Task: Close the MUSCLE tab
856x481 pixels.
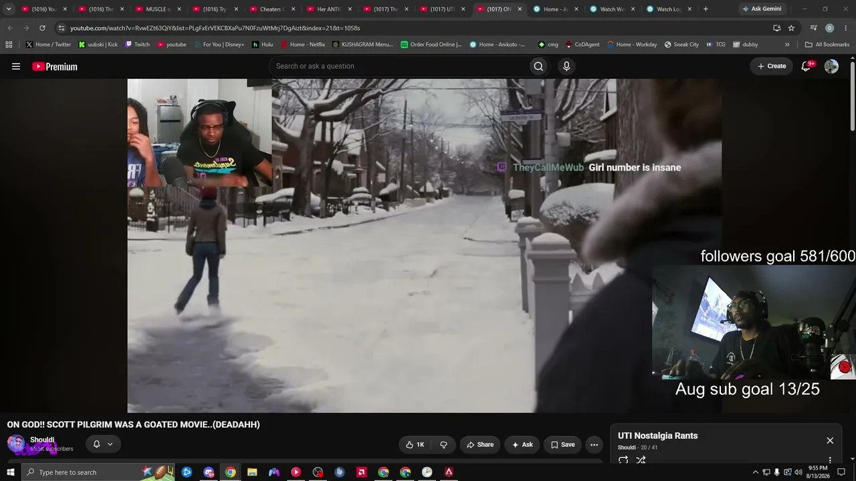Action: (179, 9)
